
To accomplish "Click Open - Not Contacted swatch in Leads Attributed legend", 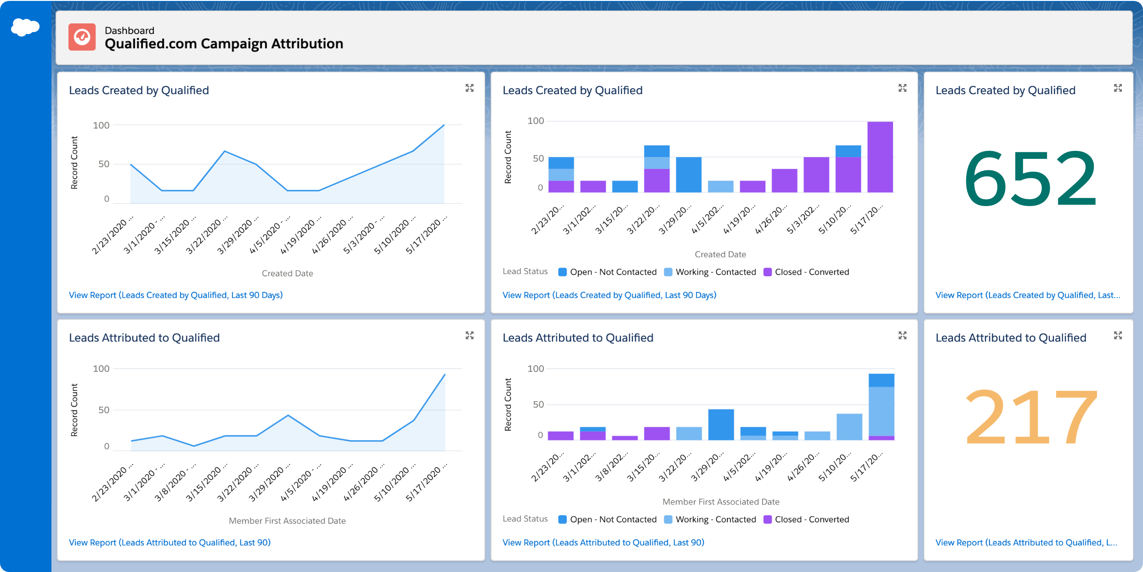I will tap(562, 520).
